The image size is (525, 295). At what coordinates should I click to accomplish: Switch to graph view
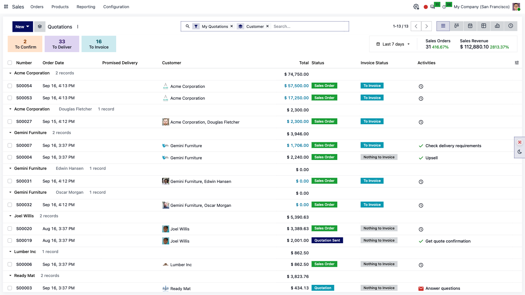click(x=497, y=26)
